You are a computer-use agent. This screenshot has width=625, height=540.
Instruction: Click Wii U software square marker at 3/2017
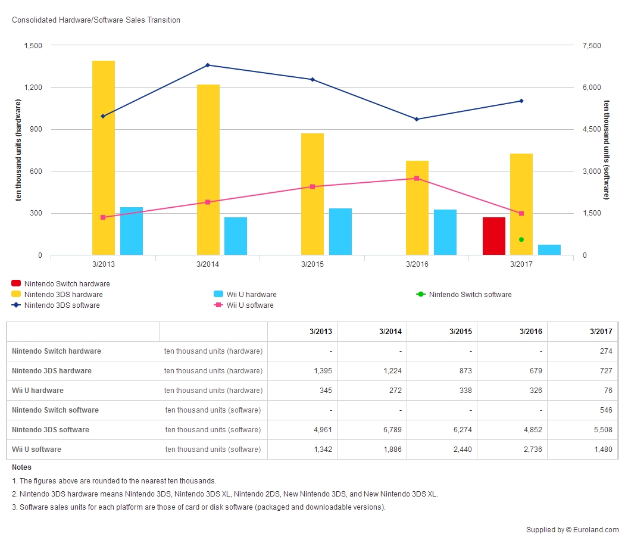[521, 213]
